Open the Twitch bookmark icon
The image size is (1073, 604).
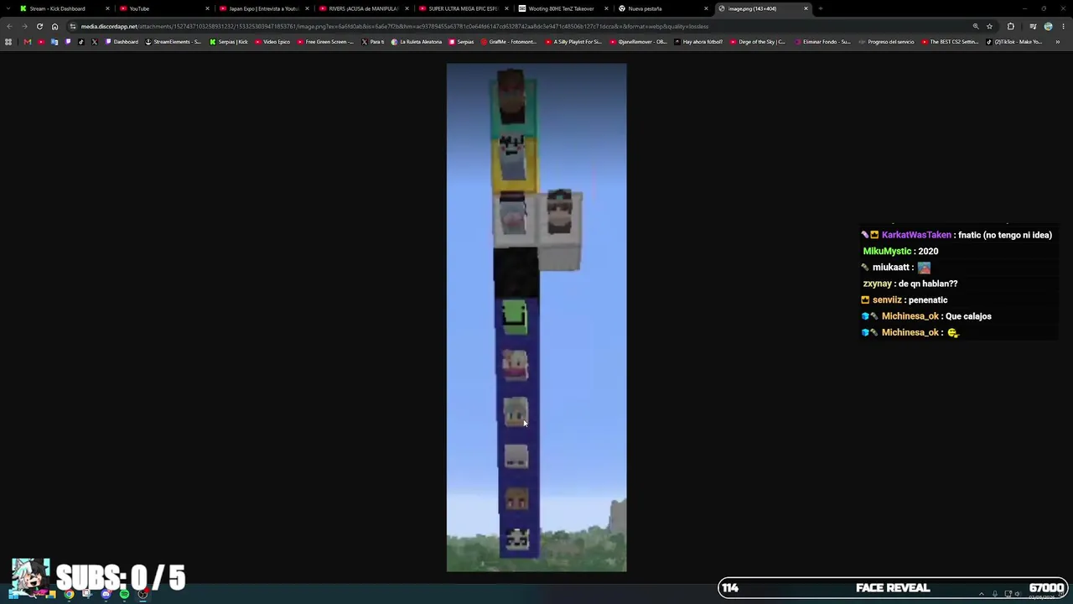coord(68,42)
